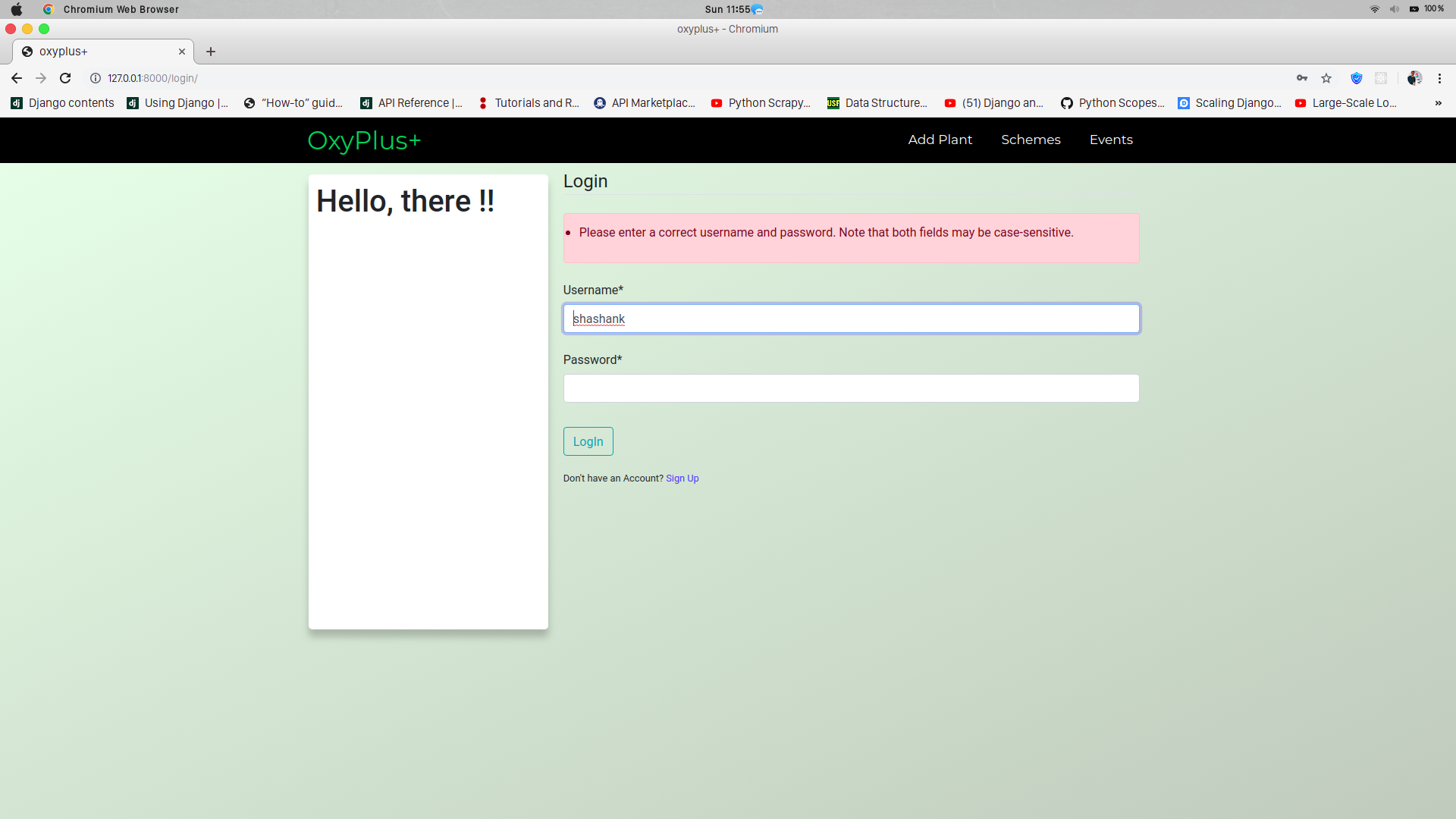Open a new tab with plus
Viewport: 1456px width, 819px height.
coord(211,52)
